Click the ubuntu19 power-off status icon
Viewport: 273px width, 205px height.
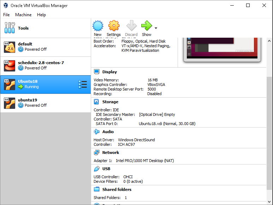pos(21,105)
